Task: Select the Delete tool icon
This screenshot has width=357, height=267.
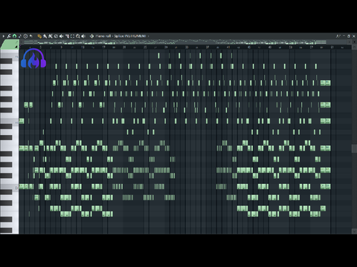Action: click(x=56, y=36)
